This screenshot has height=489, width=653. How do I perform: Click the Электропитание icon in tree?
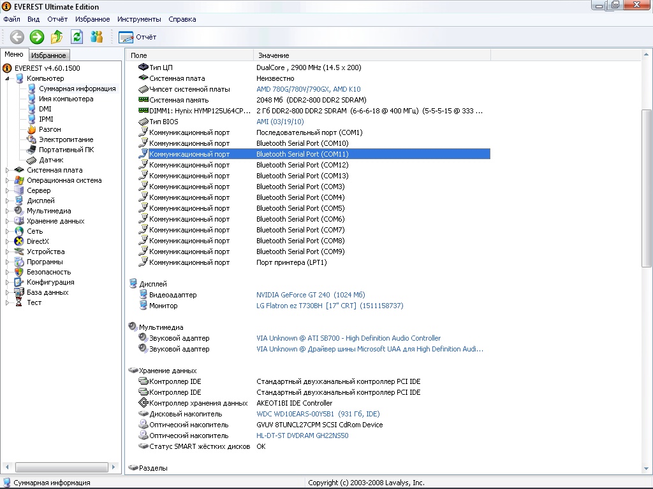click(x=32, y=139)
